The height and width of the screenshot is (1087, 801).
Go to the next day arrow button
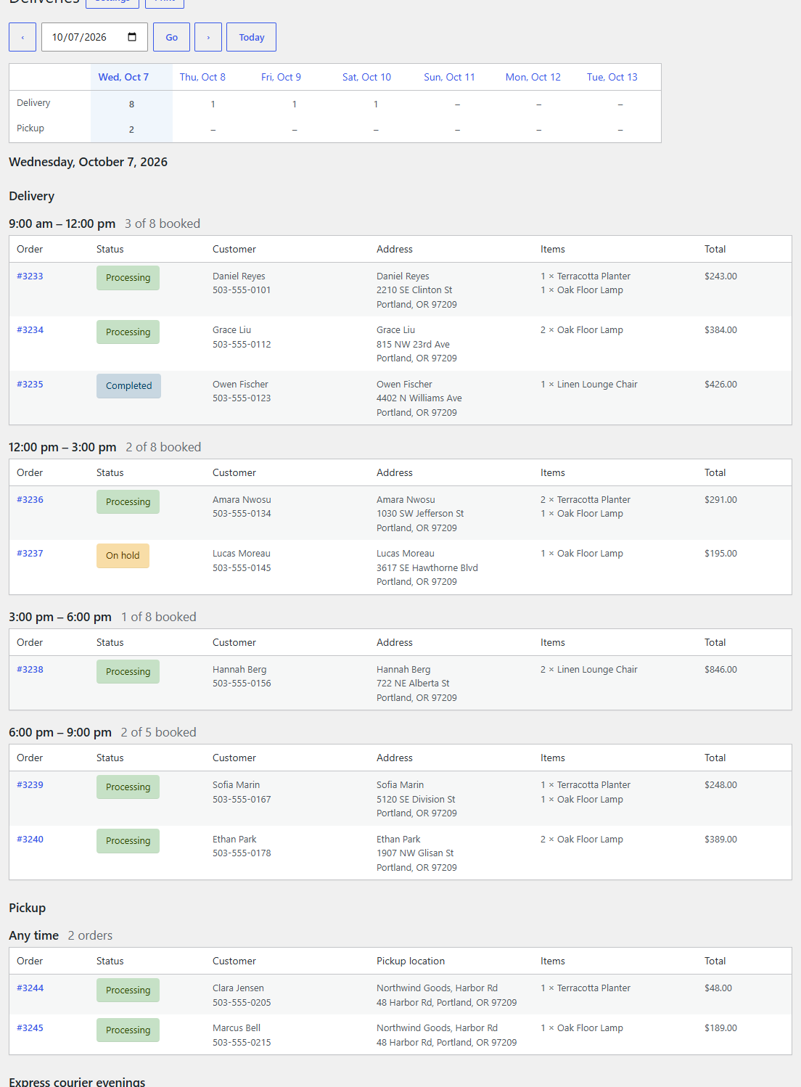(208, 37)
